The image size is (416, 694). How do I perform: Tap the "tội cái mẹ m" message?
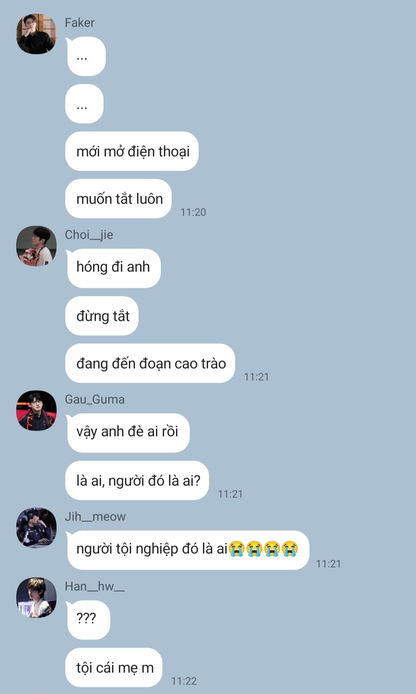114,667
